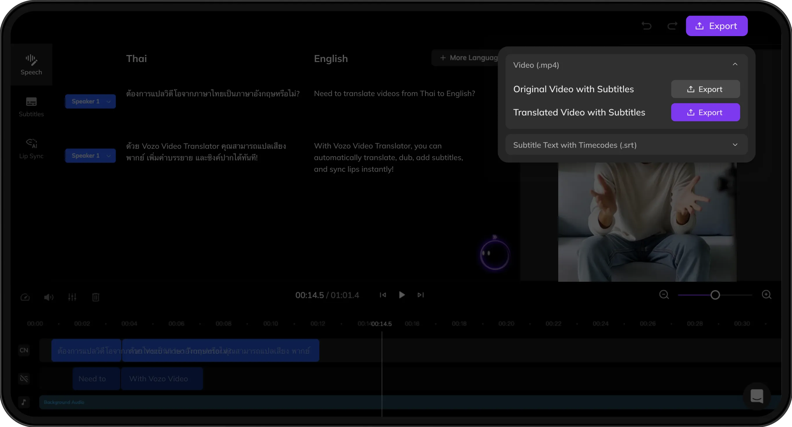Screen dimensions: 792x427
Task: Click the timeline zoom slider handle
Action: 715,295
